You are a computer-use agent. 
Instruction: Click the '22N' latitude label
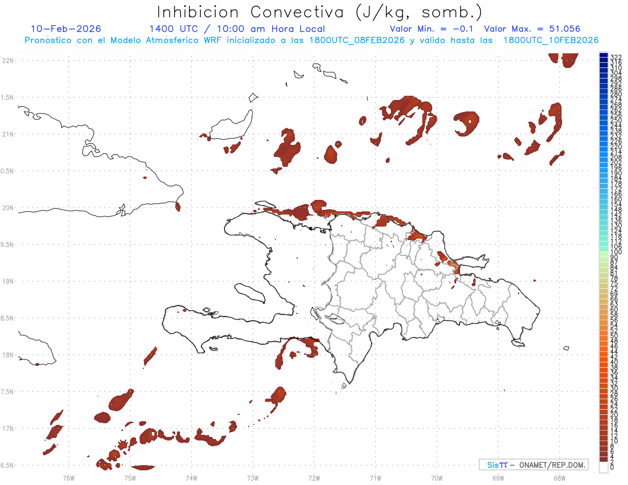[8, 60]
